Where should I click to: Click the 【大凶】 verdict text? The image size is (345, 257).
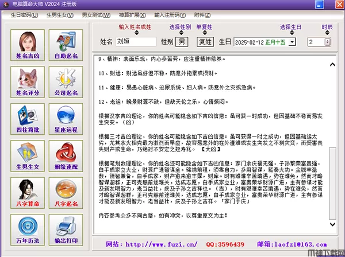210,149
